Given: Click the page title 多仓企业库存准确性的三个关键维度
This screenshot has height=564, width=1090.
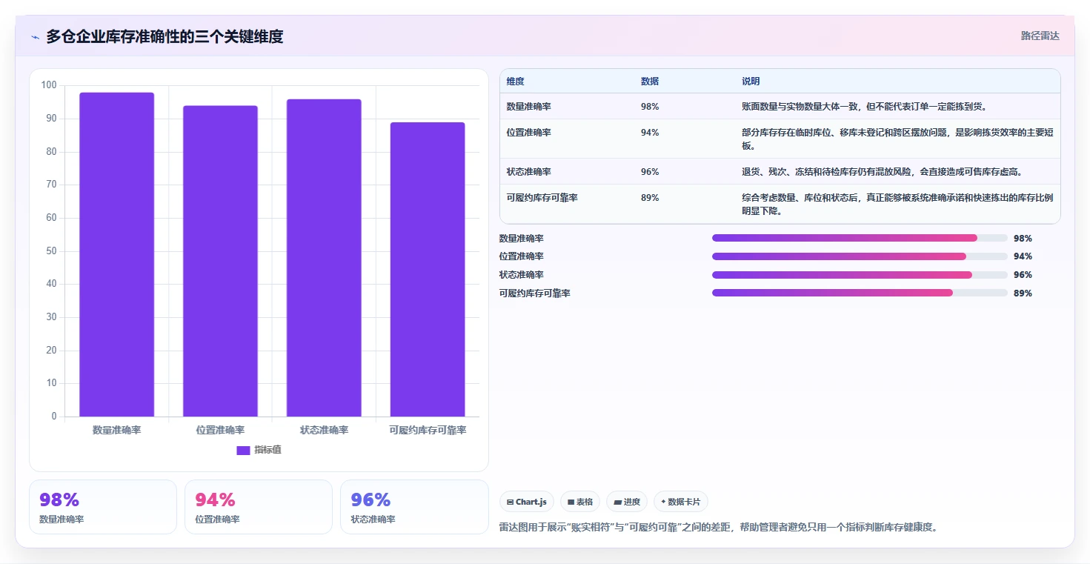Looking at the screenshot, I should [165, 36].
